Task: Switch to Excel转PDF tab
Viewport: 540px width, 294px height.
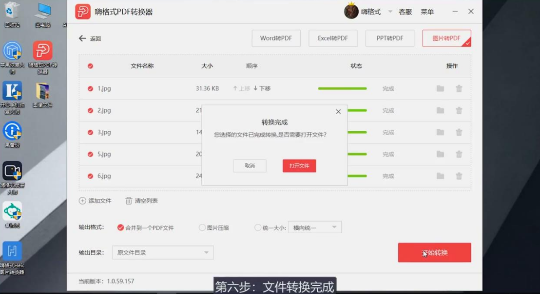Action: pos(333,38)
